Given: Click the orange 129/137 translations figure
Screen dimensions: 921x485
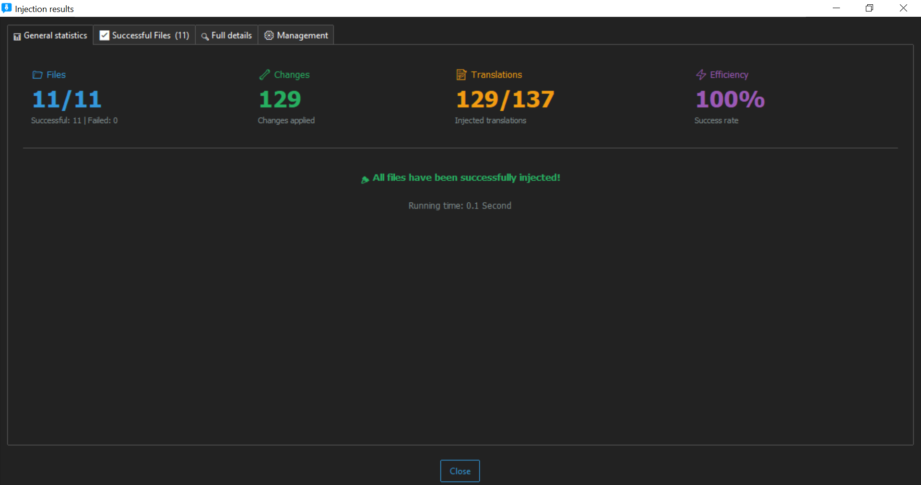Looking at the screenshot, I should coord(505,100).
